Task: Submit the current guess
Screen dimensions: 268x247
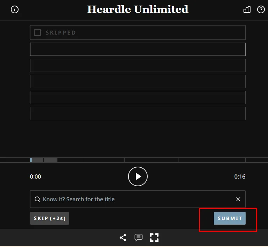Action: (x=230, y=218)
